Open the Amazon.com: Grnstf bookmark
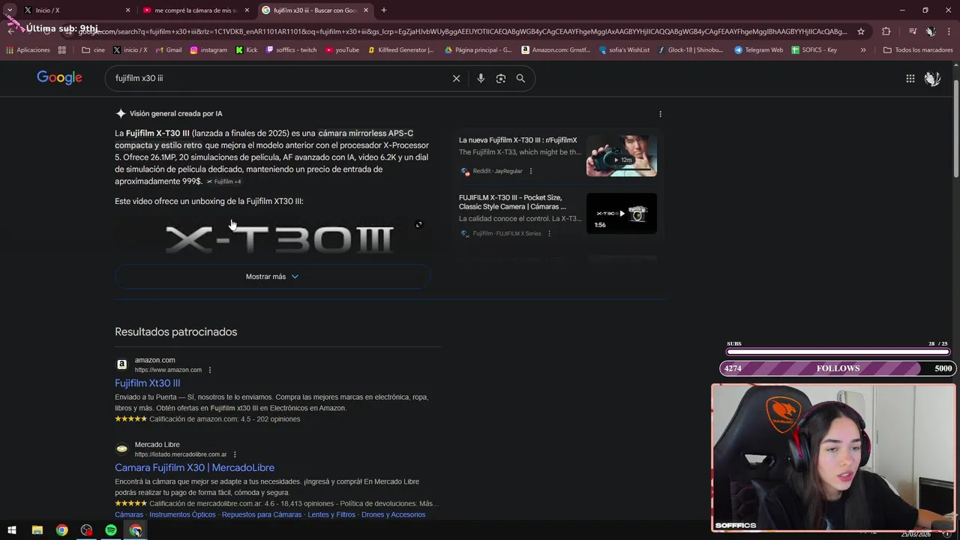Screen dimensions: 960x540 coord(556,50)
